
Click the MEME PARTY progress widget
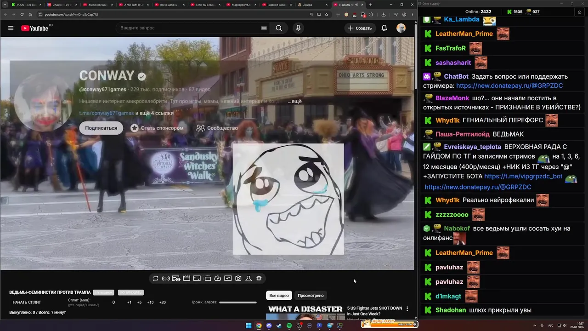389,323
